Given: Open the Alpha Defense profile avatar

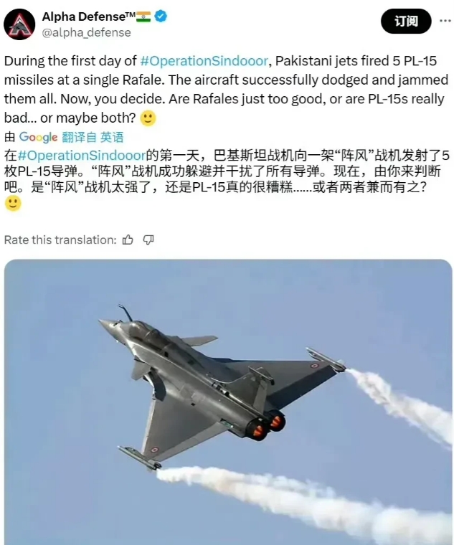Looking at the screenshot, I should [x=19, y=24].
